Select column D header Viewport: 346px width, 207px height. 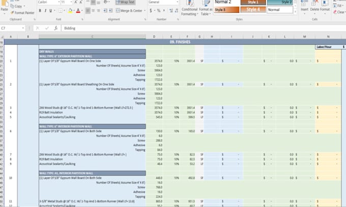(154, 37)
